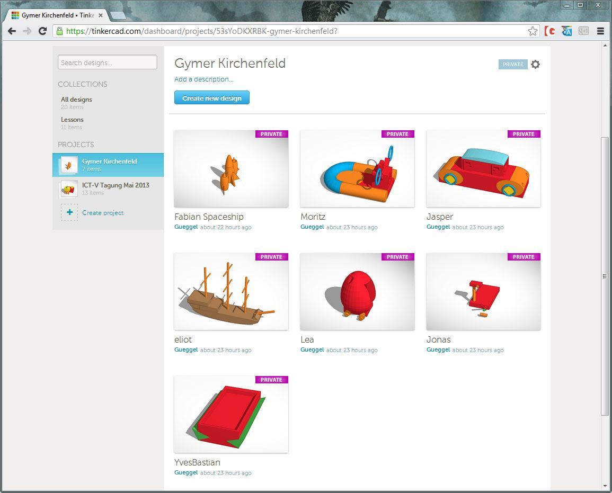
Task: Click the Jasper design title
Action: click(x=439, y=217)
